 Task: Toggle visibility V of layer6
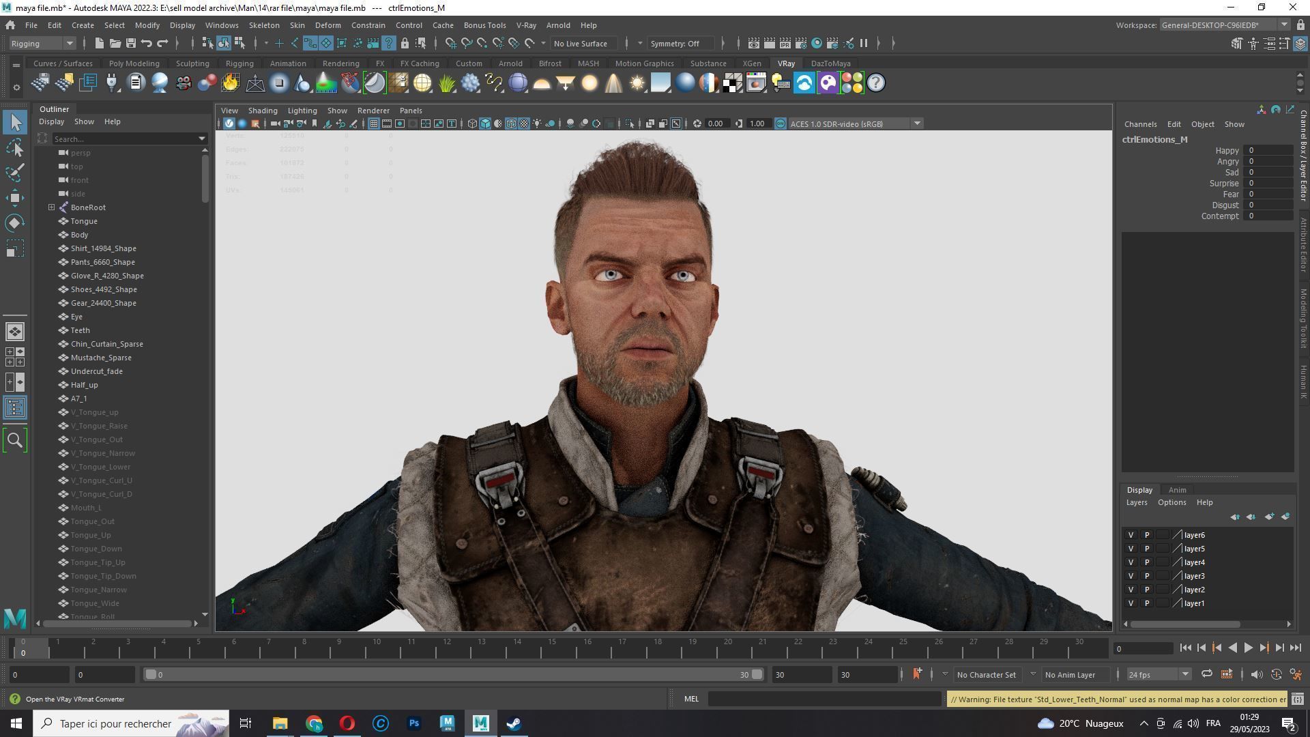1131,535
